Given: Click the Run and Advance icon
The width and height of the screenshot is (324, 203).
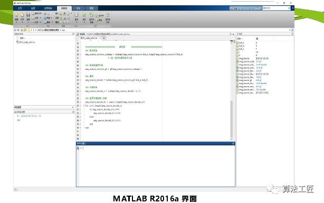Looking at the screenshot, I should [x=91, y=14].
